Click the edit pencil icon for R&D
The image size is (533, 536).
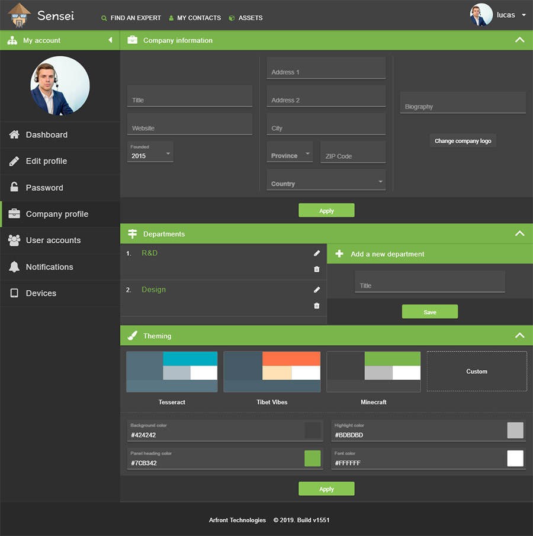pyautogui.click(x=317, y=253)
